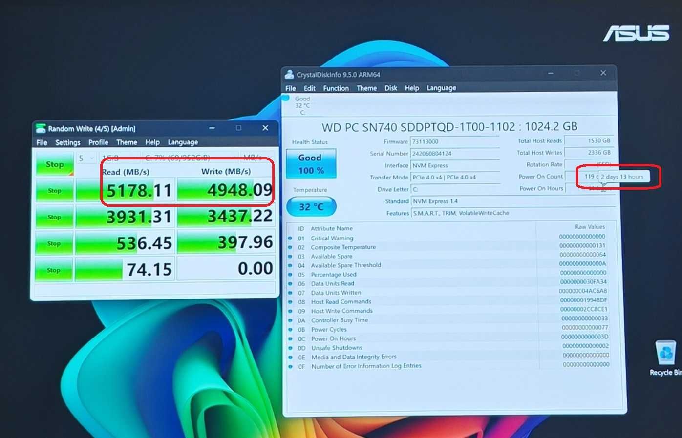Click status dot for Media and Data Integrity Errors
This screenshot has height=438, width=682.
pos(290,358)
